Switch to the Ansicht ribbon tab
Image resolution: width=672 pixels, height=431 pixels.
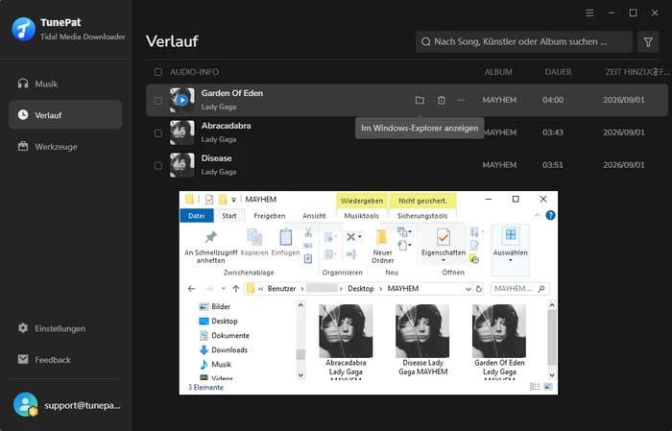pyautogui.click(x=314, y=216)
